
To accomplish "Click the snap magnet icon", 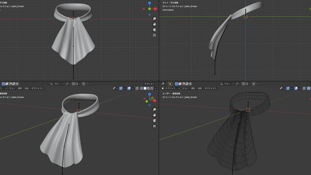I will pyautogui.click(x=73, y=84).
